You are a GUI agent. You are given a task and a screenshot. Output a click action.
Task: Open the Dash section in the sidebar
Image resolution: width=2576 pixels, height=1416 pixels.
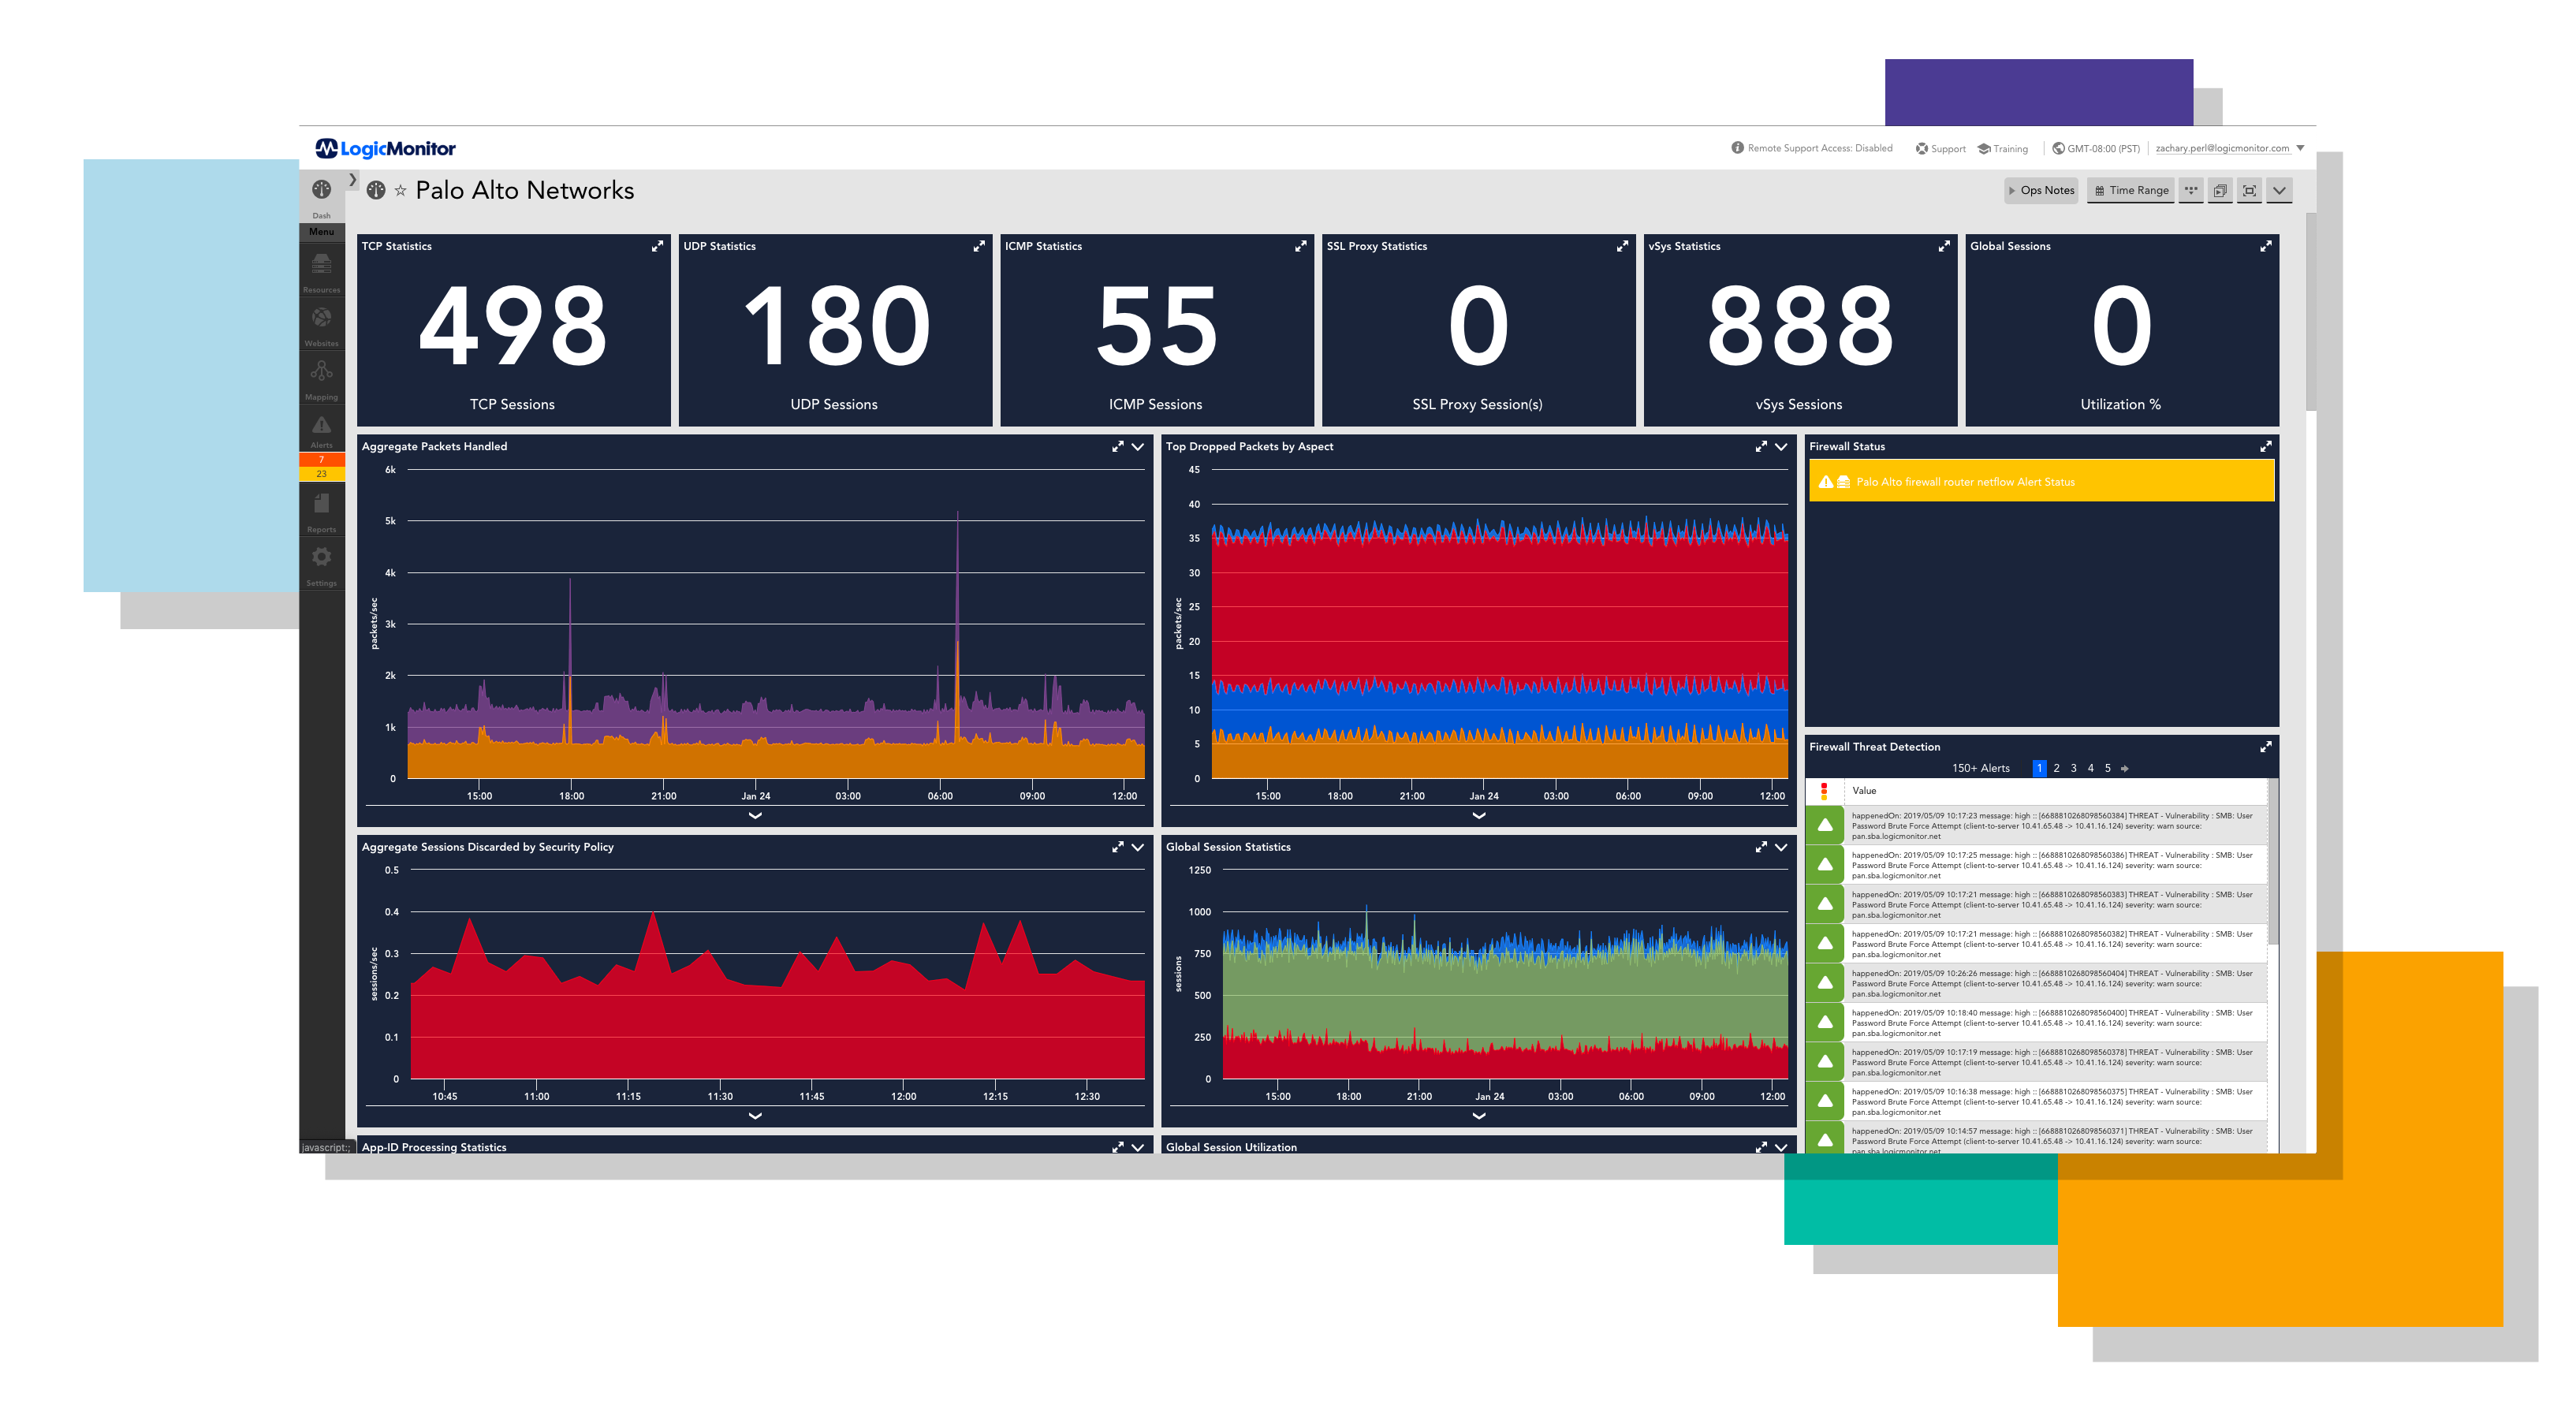pos(321,196)
